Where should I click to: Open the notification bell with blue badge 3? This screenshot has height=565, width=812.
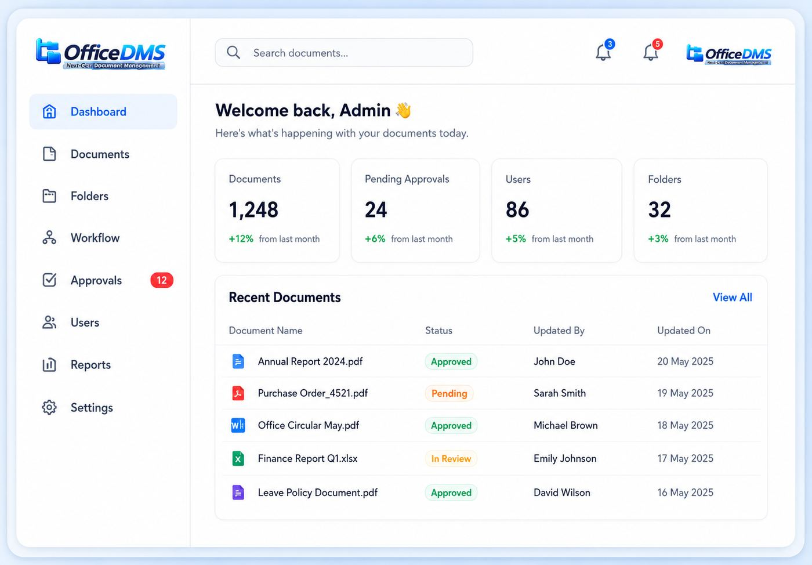[604, 52]
